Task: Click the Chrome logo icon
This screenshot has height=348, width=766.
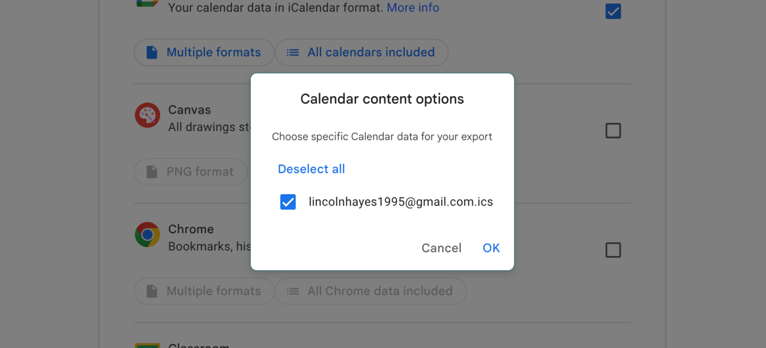Action: pyautogui.click(x=147, y=234)
